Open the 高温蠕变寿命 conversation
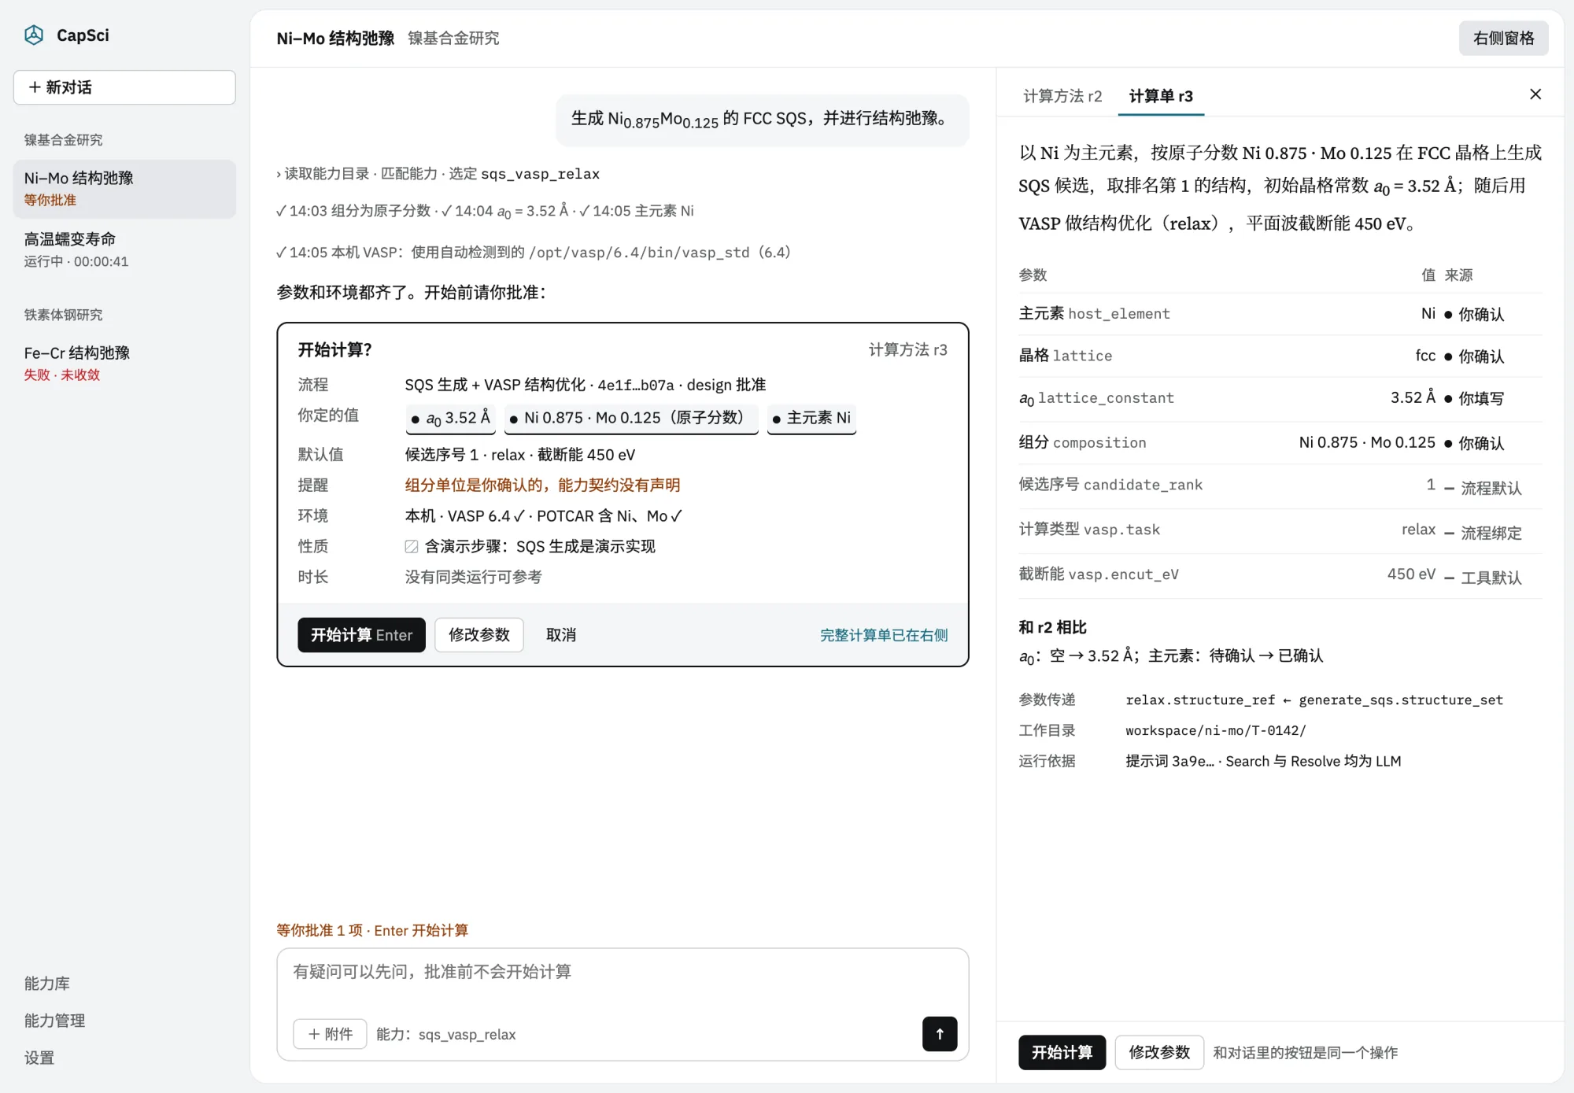 pos(124,249)
